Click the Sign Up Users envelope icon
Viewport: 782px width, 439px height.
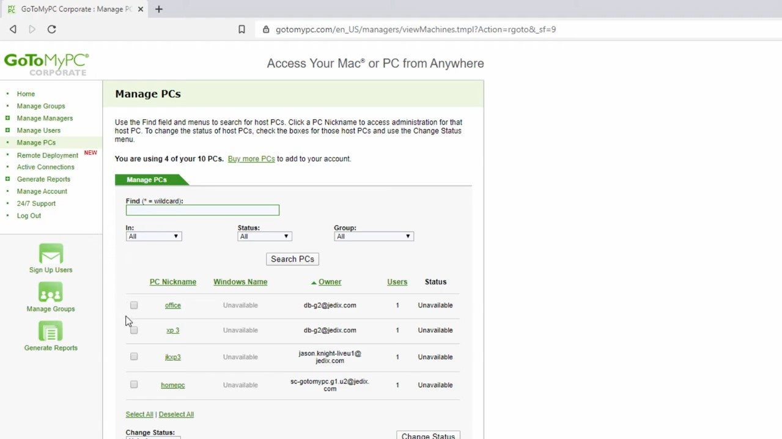coord(51,254)
